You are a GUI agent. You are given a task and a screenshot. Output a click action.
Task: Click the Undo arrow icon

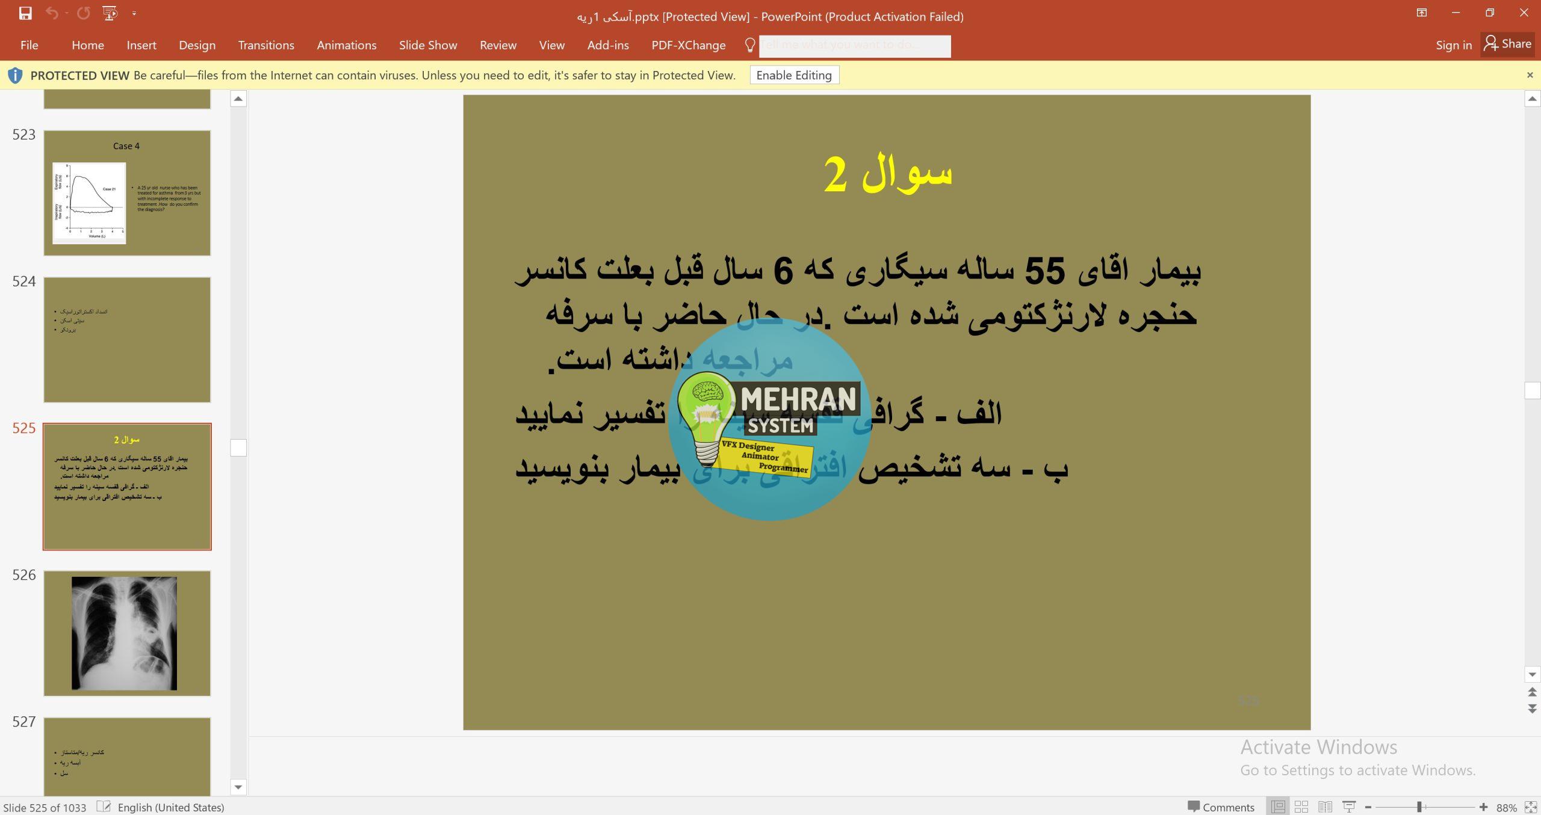coord(52,13)
